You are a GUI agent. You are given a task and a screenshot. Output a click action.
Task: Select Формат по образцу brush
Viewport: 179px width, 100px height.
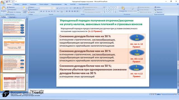[x=14, y=12]
